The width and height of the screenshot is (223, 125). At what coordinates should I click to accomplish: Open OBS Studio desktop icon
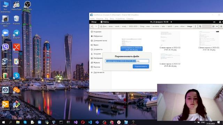point(27,6)
